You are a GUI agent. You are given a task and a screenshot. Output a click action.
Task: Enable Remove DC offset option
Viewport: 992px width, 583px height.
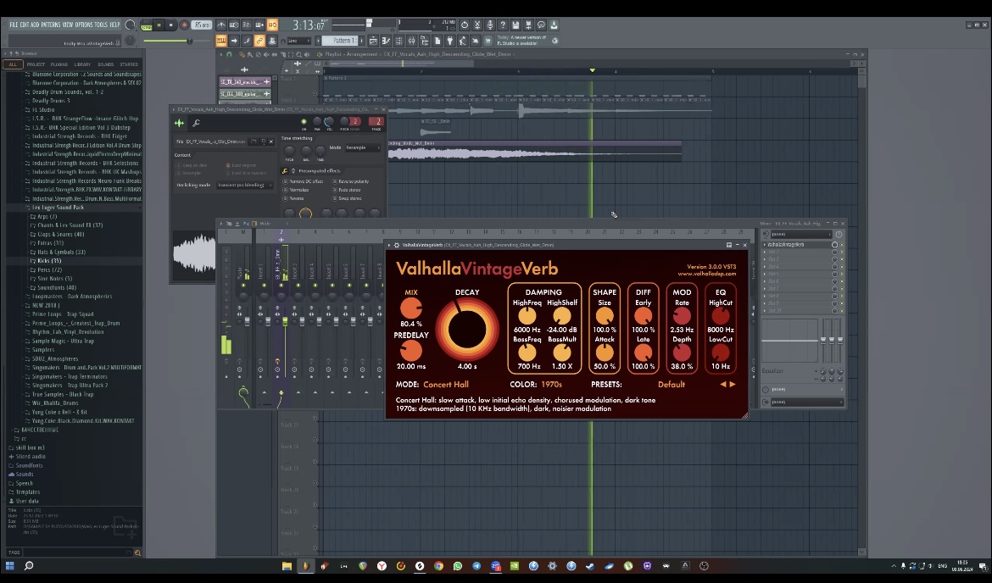(x=303, y=181)
